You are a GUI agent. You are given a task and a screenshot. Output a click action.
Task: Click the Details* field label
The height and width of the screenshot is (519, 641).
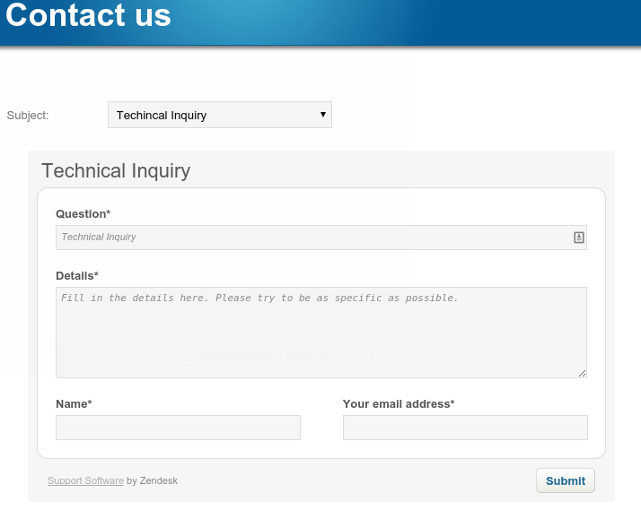point(77,276)
